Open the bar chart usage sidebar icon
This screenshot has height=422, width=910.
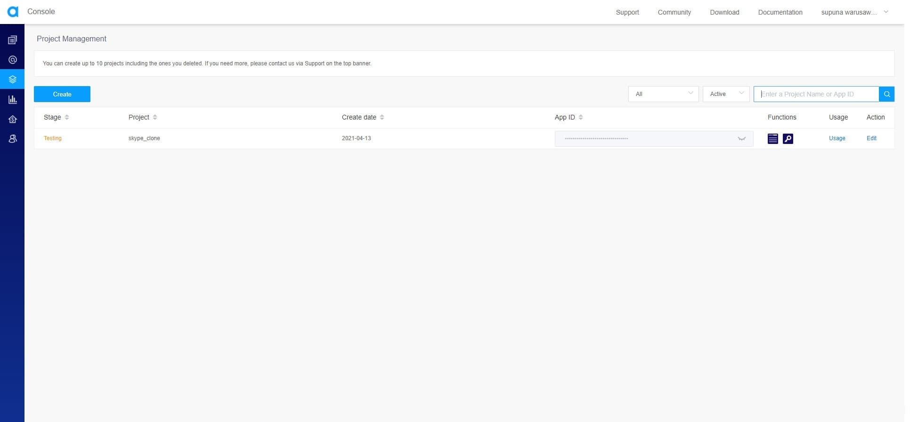pos(13,99)
